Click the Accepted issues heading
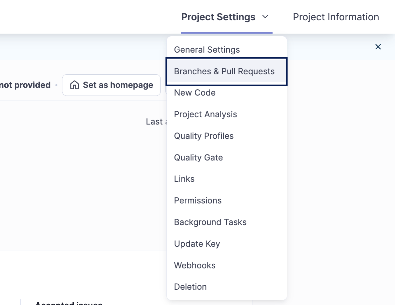The image size is (395, 305). pyautogui.click(x=68, y=303)
